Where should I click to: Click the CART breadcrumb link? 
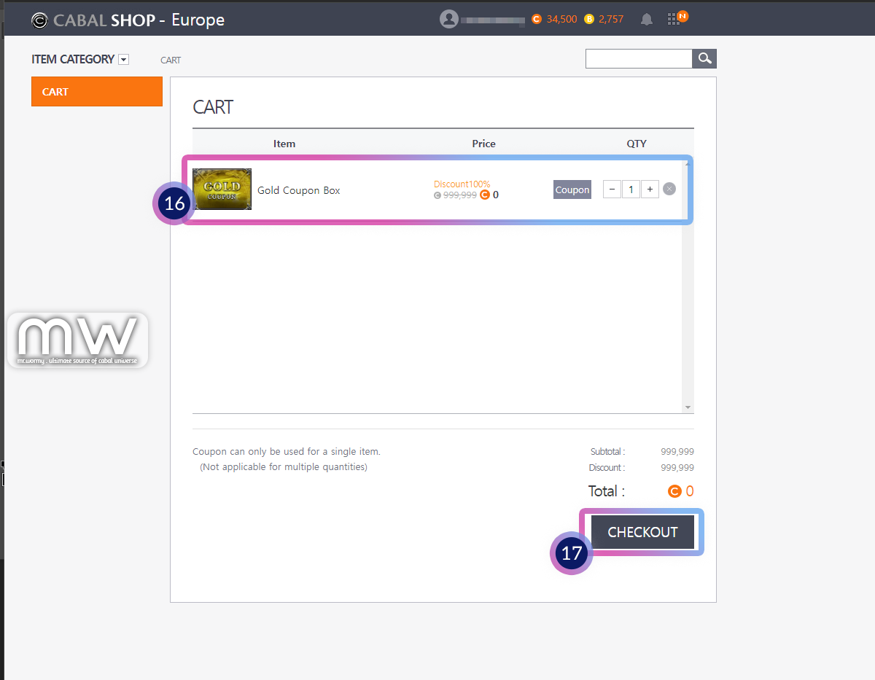pyautogui.click(x=171, y=60)
